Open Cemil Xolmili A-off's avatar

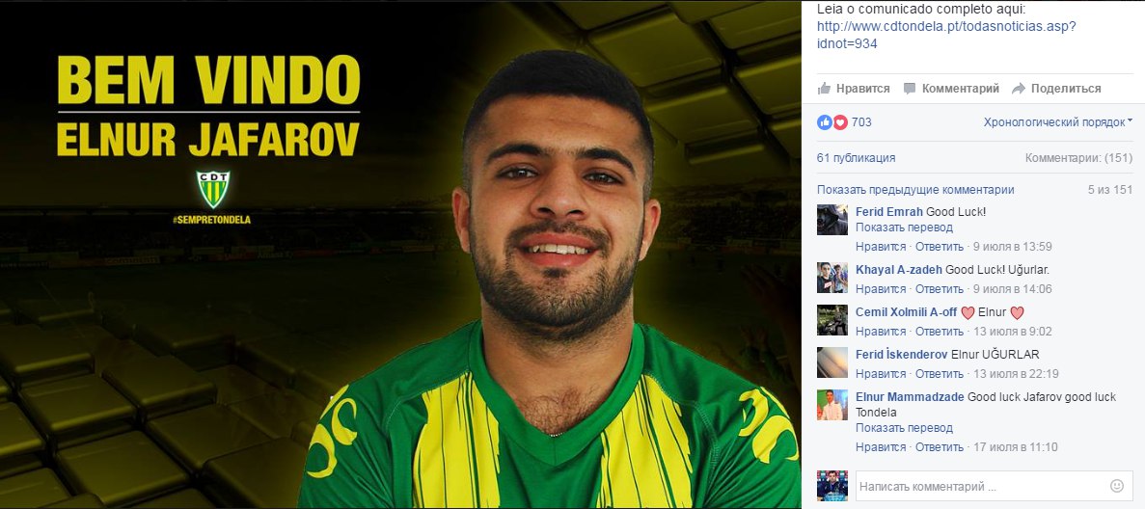[x=832, y=320]
